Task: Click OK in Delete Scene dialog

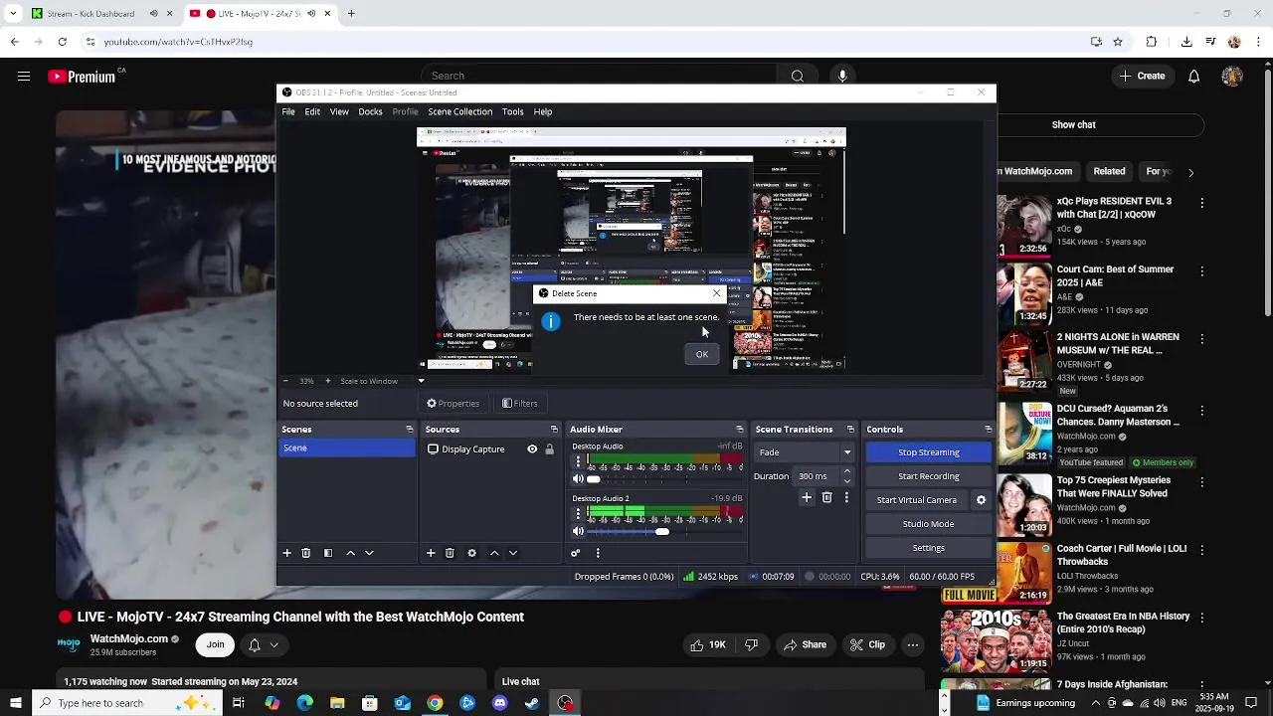Action: click(x=702, y=354)
